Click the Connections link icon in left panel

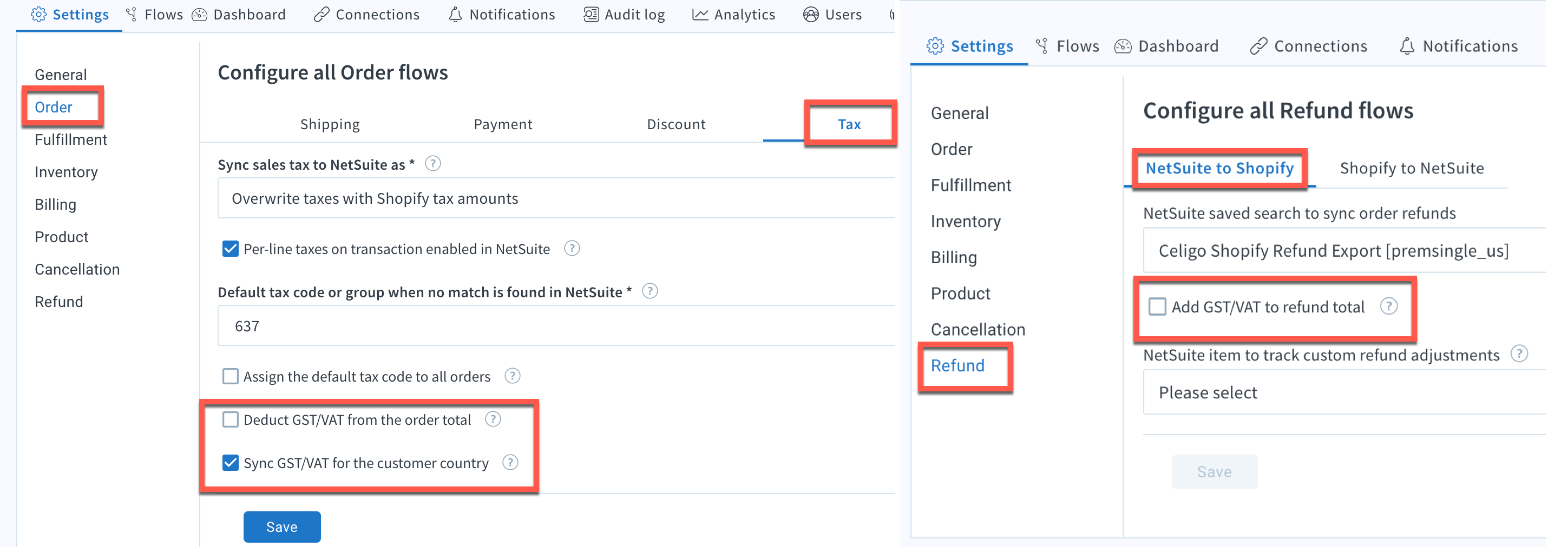[x=322, y=15]
